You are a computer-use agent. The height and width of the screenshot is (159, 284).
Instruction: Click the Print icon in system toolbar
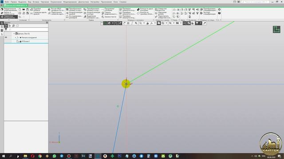tap(20, 13)
